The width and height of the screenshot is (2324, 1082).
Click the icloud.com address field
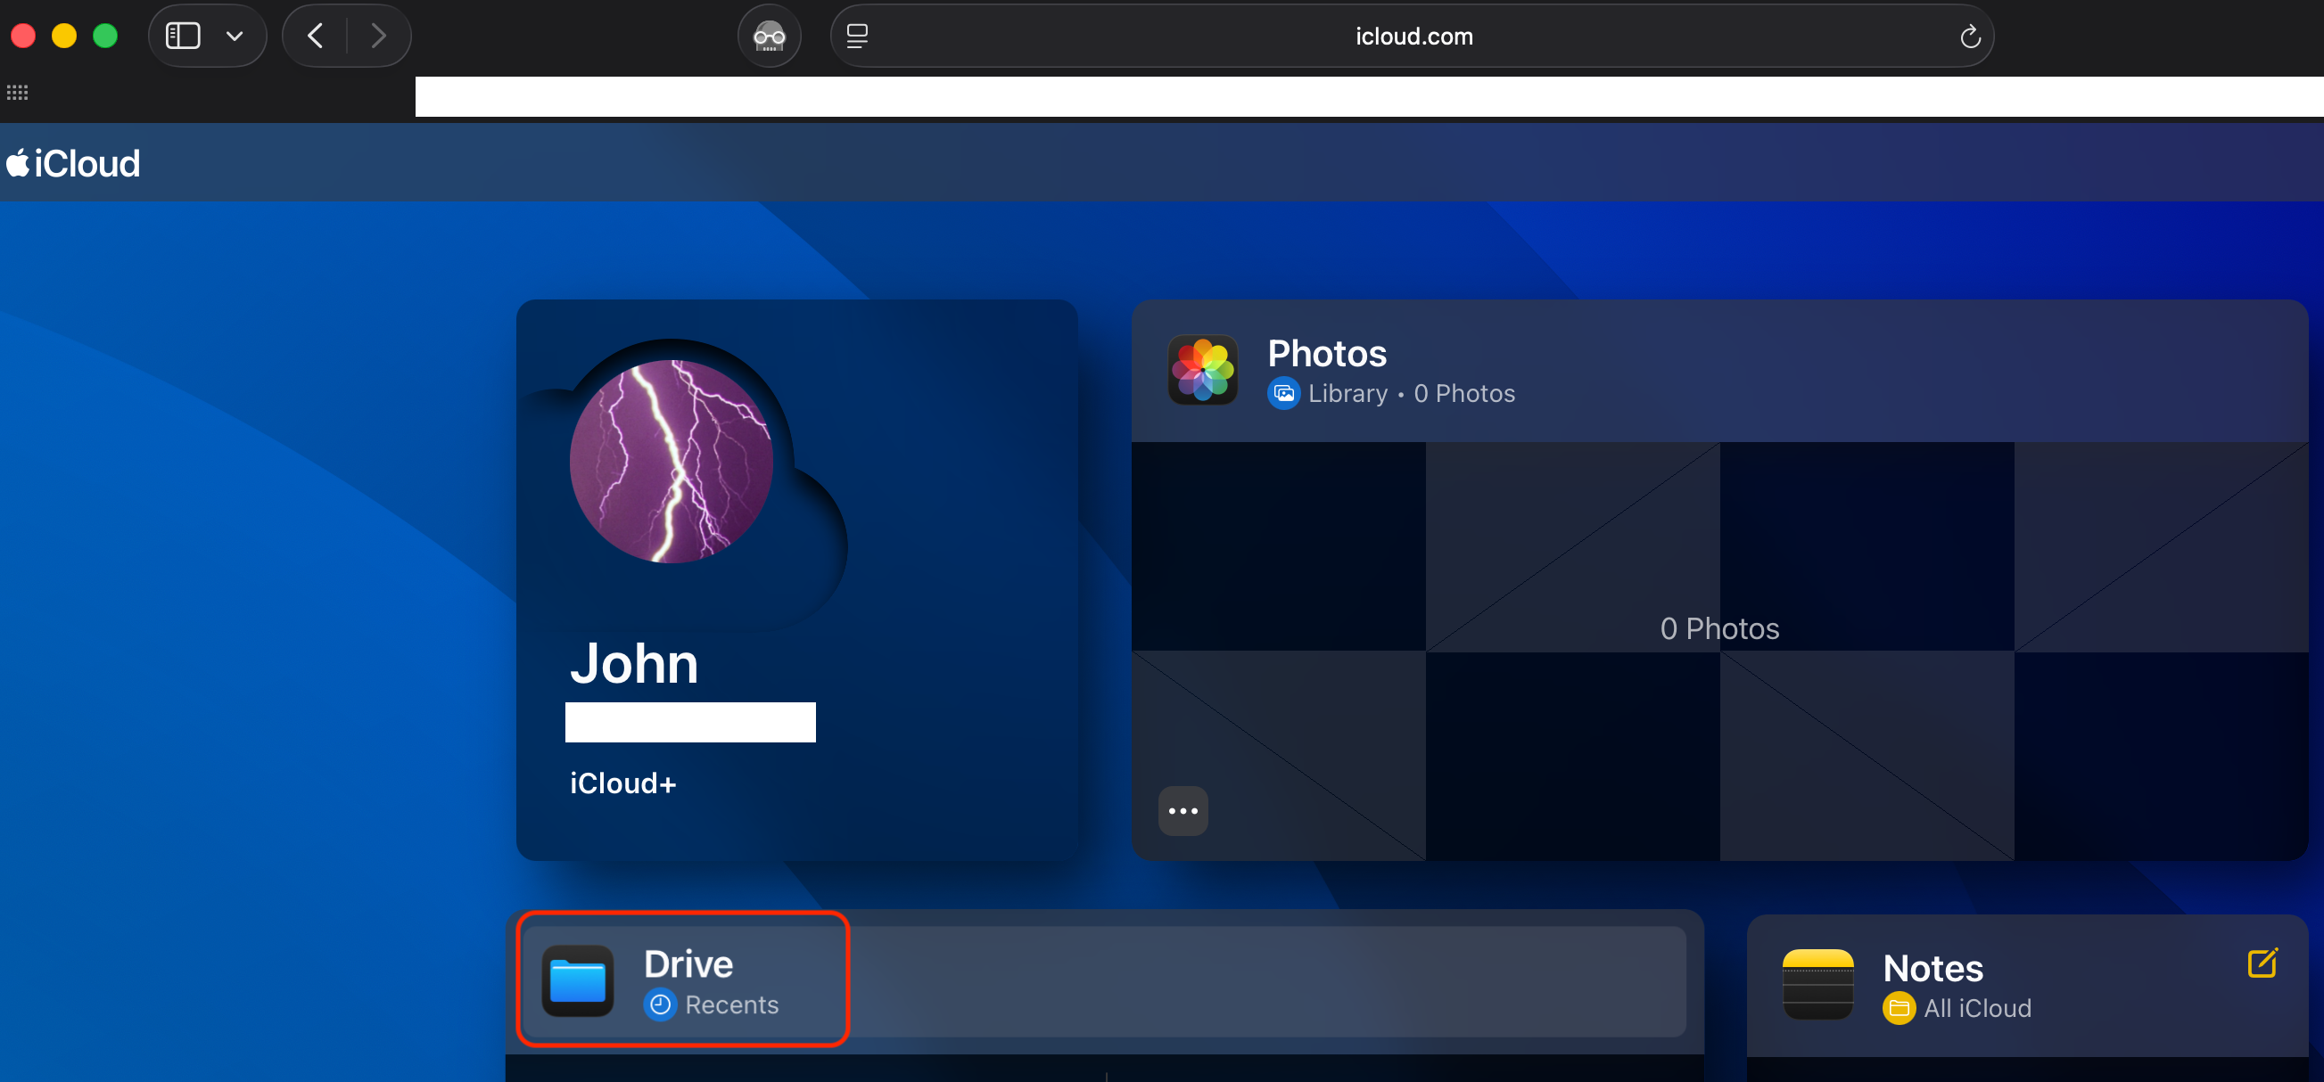click(x=1412, y=37)
